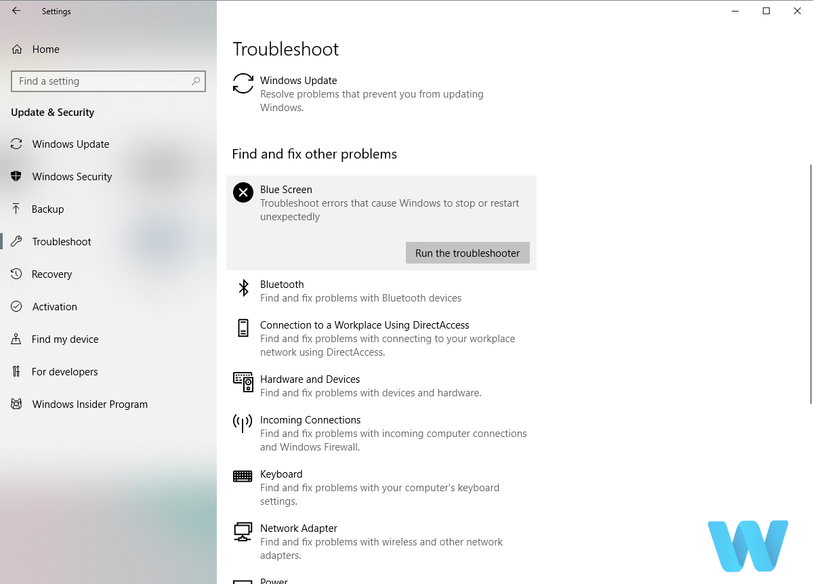The width and height of the screenshot is (813, 584).
Task: Click the Keyboard troubleshooter icon
Action: pyautogui.click(x=243, y=476)
